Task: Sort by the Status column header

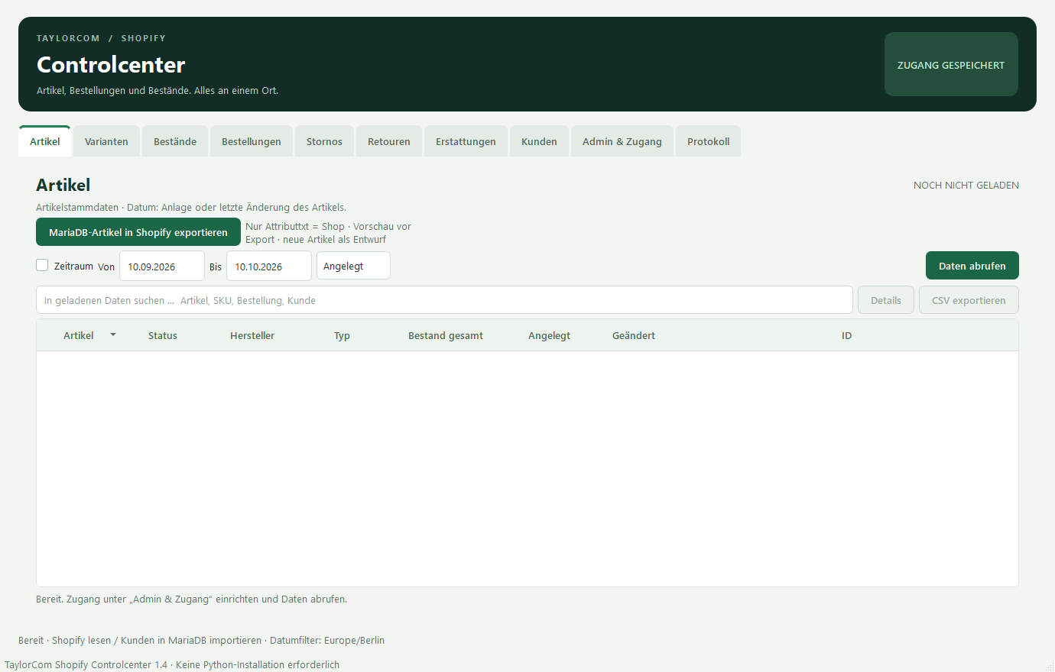Action: point(163,335)
